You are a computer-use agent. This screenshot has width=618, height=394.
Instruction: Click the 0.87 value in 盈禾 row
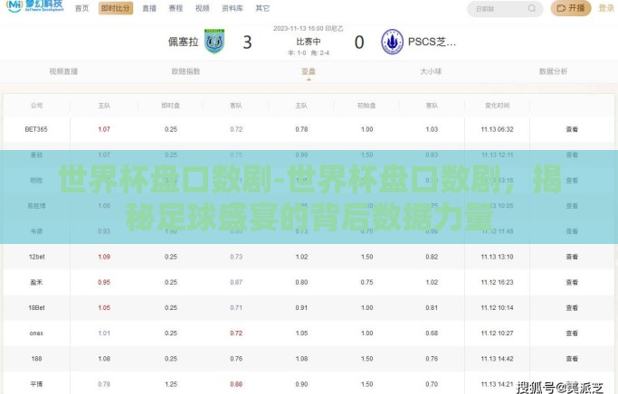[x=236, y=282]
